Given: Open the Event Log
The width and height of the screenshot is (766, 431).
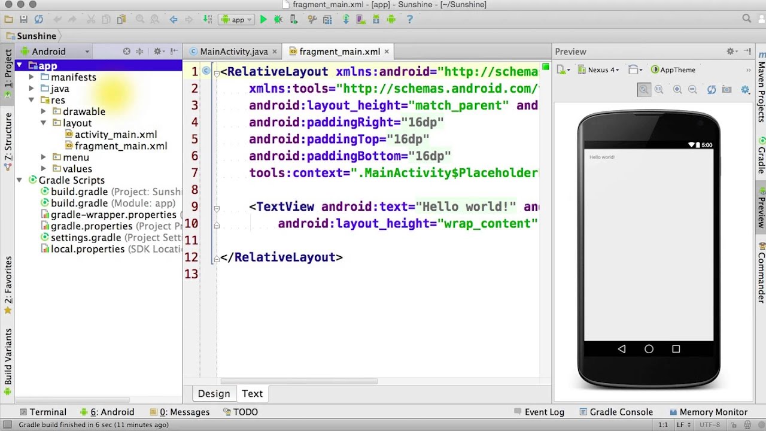Looking at the screenshot, I should pos(539,412).
